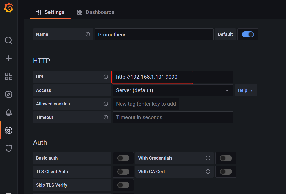Enable the TLS Client Auth switch
This screenshot has width=286, height=194.
123,172
